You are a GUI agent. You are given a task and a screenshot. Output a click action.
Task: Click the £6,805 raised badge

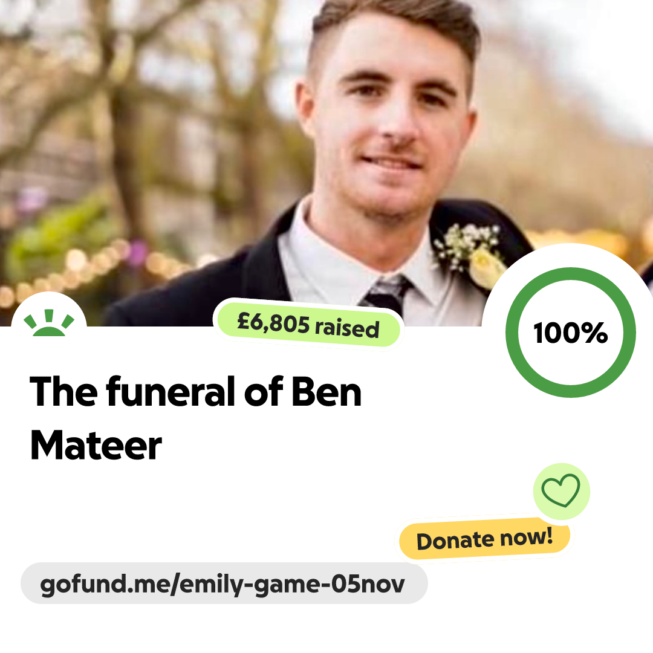point(308,325)
